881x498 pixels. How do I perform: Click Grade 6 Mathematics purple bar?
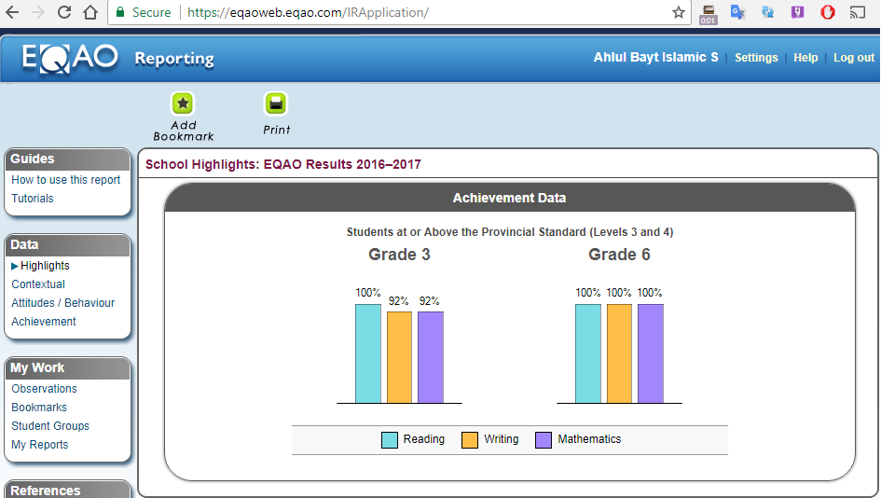[x=651, y=353]
